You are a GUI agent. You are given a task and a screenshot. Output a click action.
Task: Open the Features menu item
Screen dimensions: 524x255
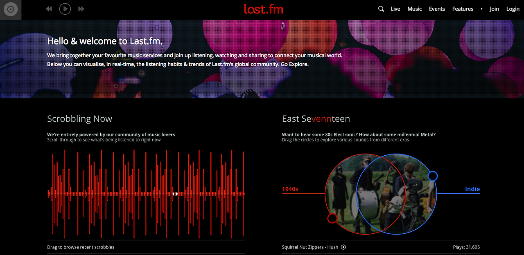[x=463, y=9]
